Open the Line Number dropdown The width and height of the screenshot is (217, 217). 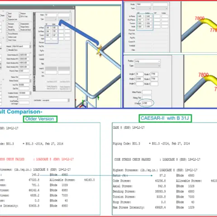tap(69, 100)
